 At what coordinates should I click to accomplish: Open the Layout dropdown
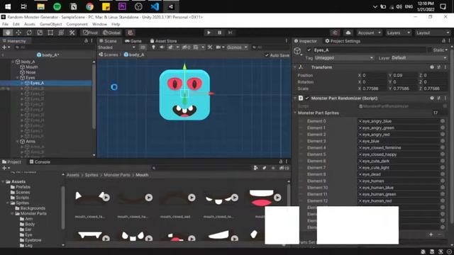coord(433,33)
